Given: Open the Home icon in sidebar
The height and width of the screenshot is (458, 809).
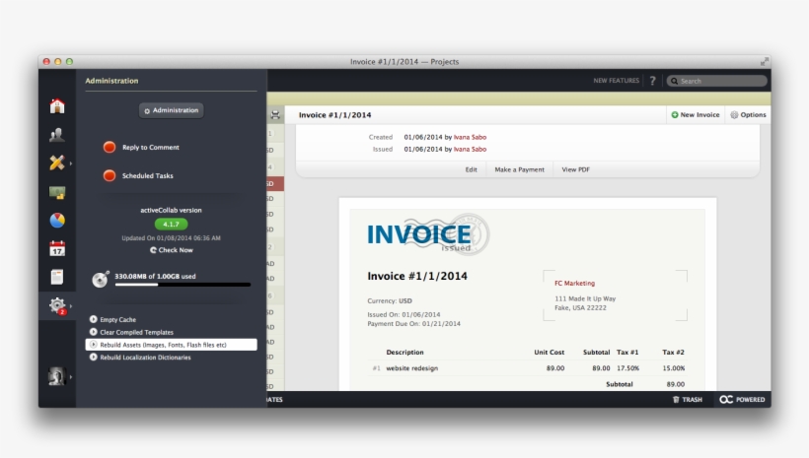Looking at the screenshot, I should 57,106.
